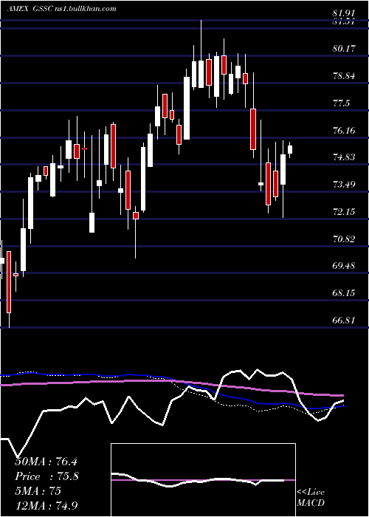Screen dimensions: 369x517
Task: Click the AMEX GSSC chart title
Action: pyautogui.click(x=61, y=9)
